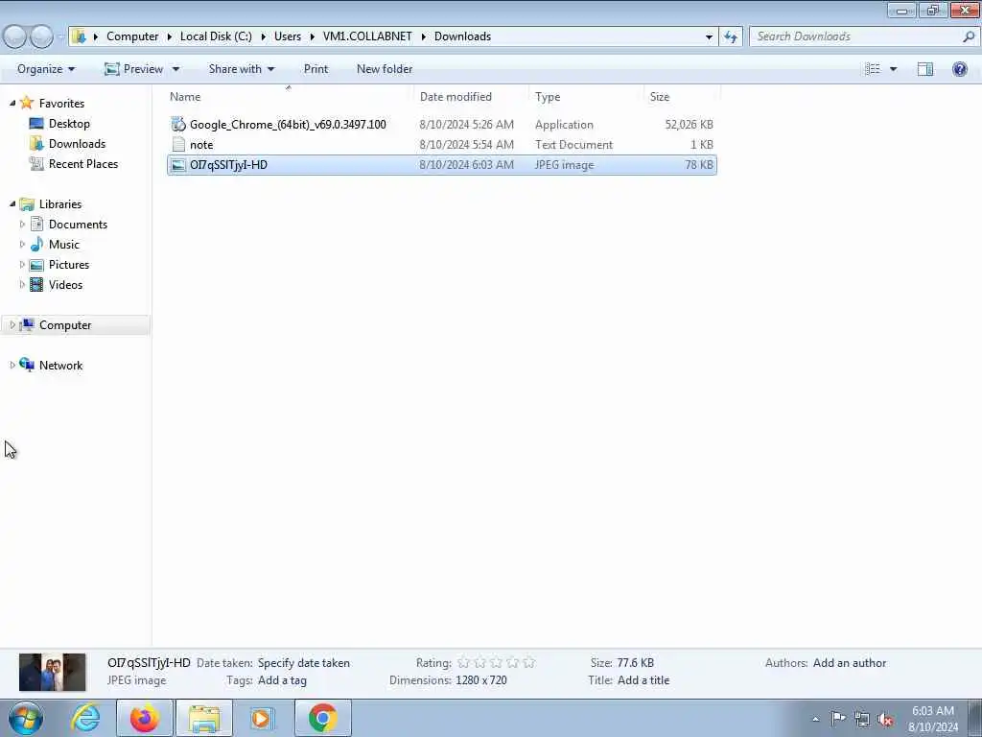Click the Favorites star icon
Viewport: 982px width, 737px height.
[26, 103]
